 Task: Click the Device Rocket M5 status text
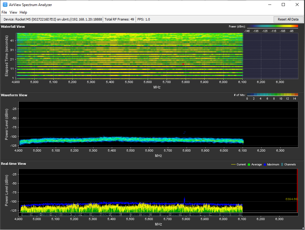pyautogui.click(x=53, y=19)
